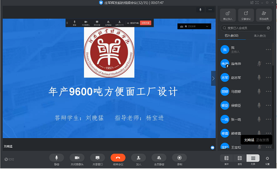Viewport: 277px width, 169px height.
Task: Collapse side panel with chevron arrow
Action: tap(213, 78)
